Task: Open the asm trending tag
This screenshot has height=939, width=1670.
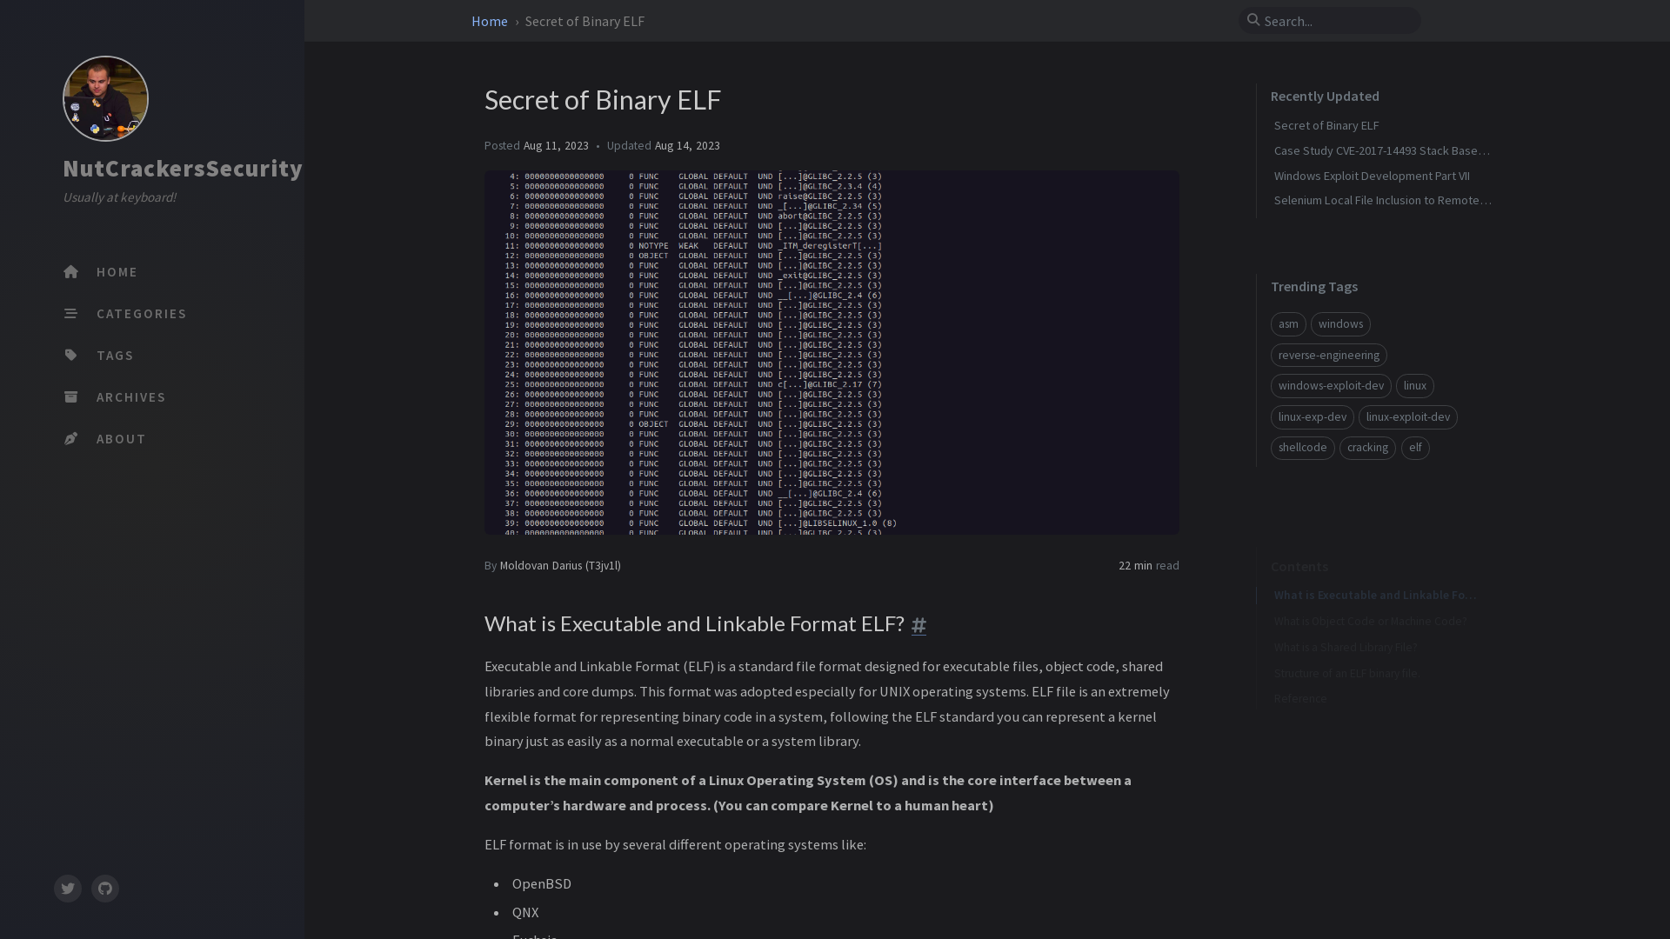Action: 1288,323
